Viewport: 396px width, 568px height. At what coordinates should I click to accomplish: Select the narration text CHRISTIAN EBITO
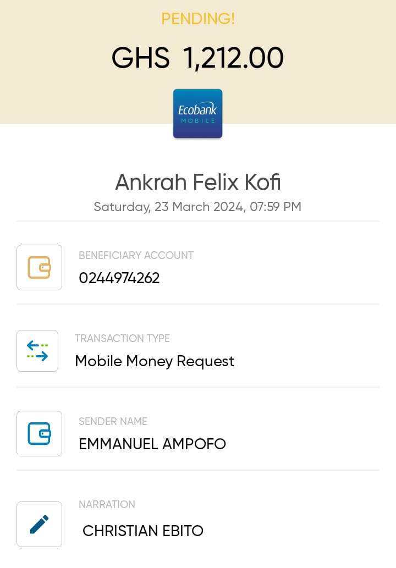143,531
